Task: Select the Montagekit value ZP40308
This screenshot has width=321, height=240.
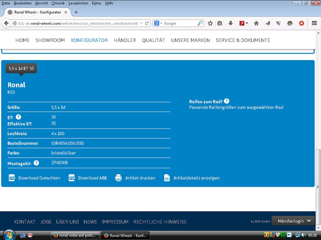Action: point(60,163)
